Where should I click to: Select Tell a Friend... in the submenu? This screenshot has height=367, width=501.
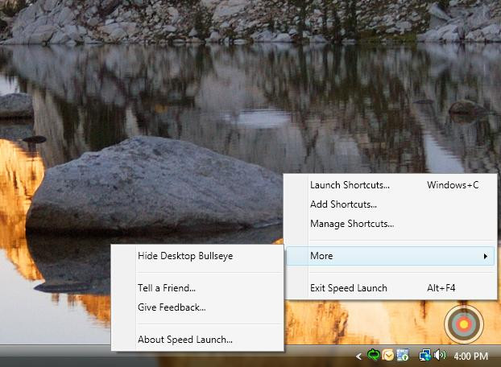pyautogui.click(x=167, y=287)
